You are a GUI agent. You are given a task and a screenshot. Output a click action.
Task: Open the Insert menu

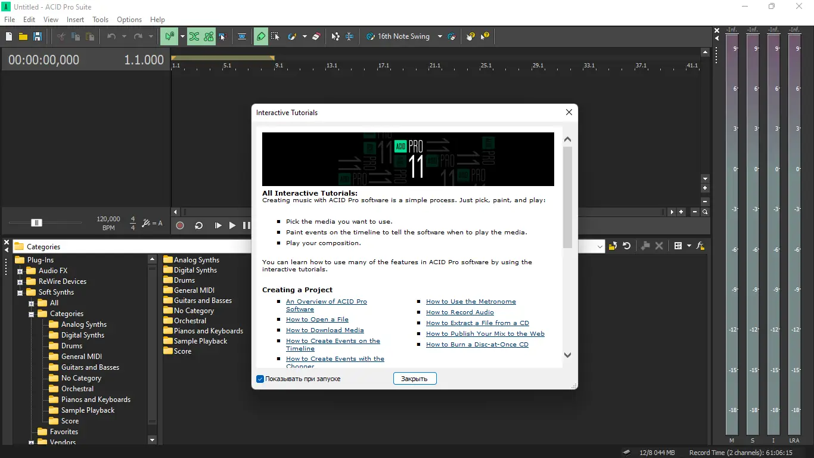coord(75,20)
